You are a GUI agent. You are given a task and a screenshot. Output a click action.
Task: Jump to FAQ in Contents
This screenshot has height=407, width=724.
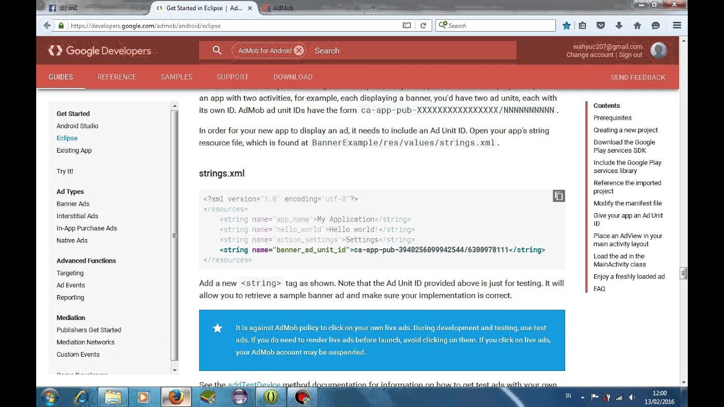click(x=599, y=289)
